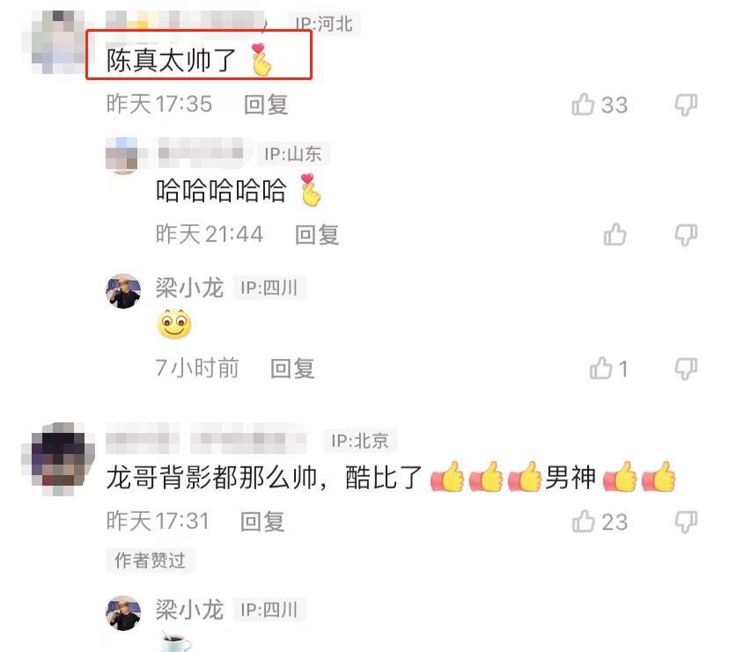This screenshot has height=652, width=729.
Task: Dislike the 龙哥背影都那么帅 comment
Action: tap(686, 522)
